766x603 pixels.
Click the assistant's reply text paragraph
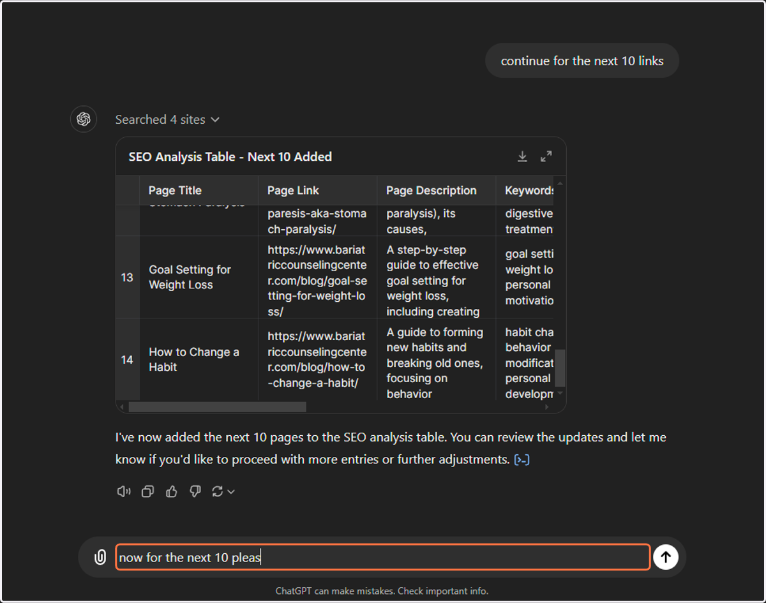[391, 449]
